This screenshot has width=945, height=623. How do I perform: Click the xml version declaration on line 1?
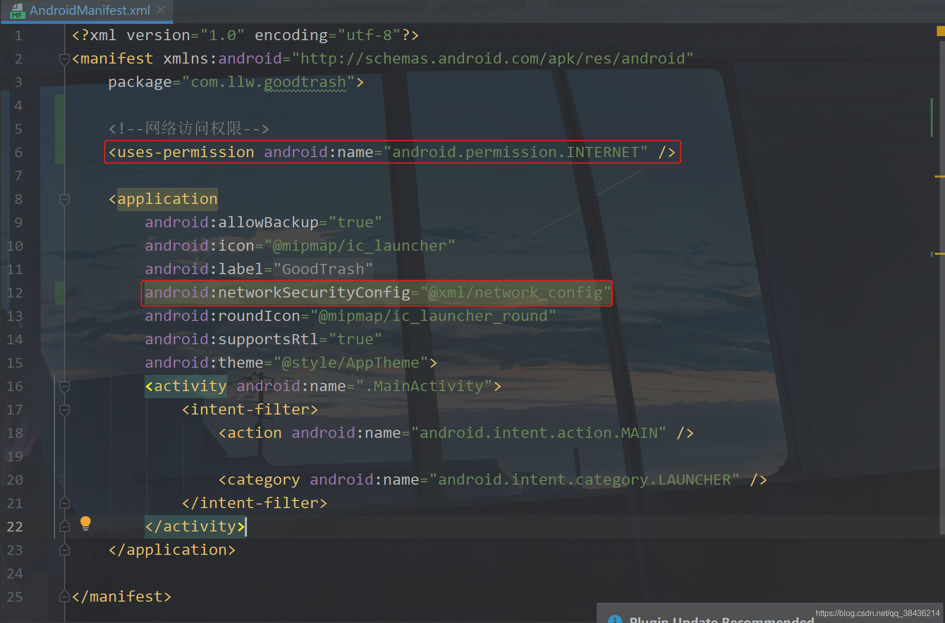pos(245,35)
